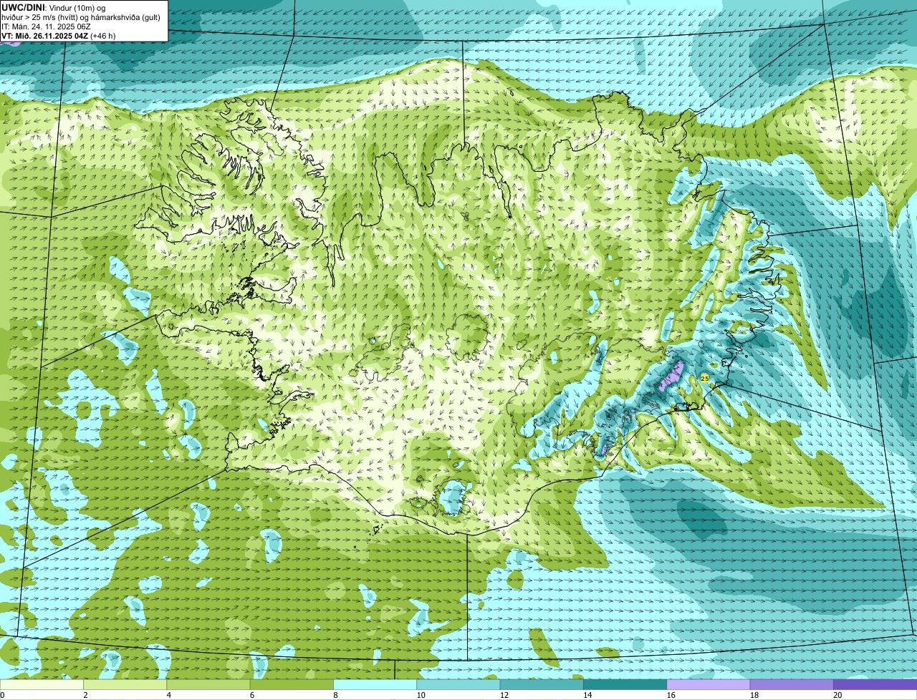Select the teal swatch between 12 and 14
Image resolution: width=917 pixels, height=700 pixels.
click(542, 684)
